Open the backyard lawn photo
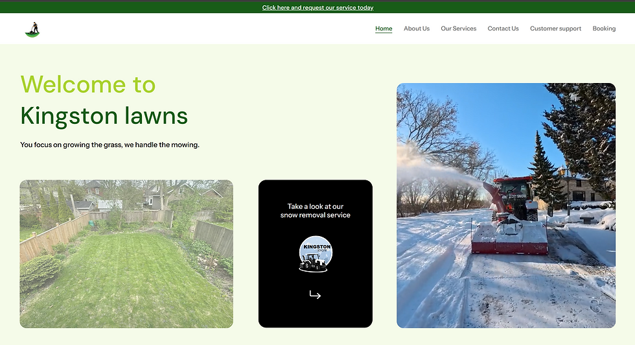635x345 pixels. click(126, 254)
